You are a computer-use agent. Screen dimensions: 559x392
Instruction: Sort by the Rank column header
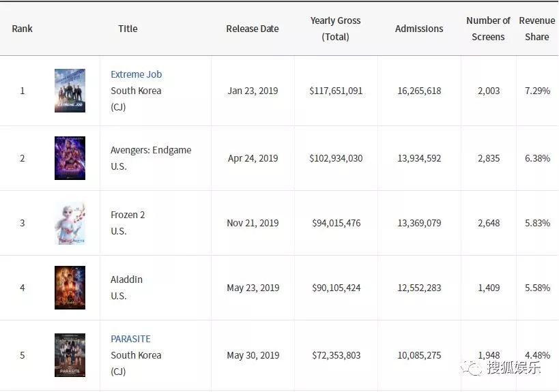click(x=23, y=29)
